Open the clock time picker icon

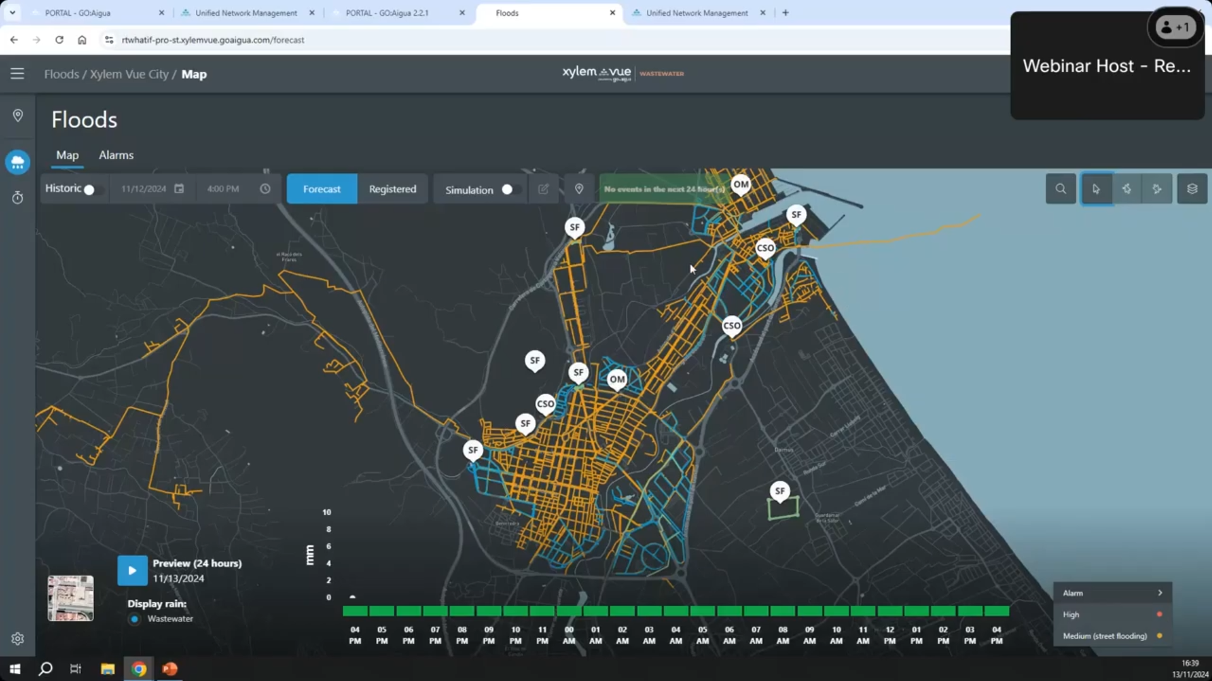(265, 189)
